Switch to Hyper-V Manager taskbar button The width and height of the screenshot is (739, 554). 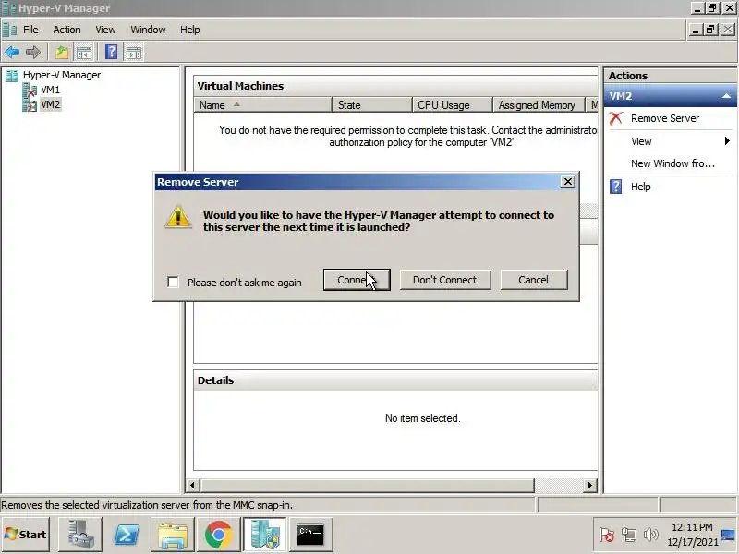(264, 535)
